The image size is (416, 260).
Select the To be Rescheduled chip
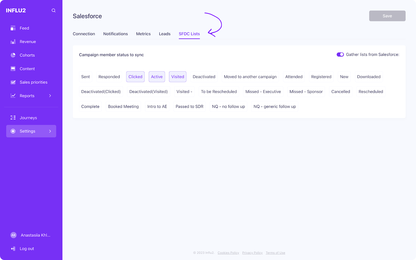(x=219, y=92)
